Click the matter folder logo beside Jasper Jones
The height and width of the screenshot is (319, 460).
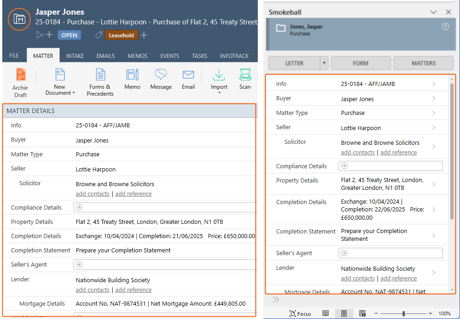coord(19,19)
